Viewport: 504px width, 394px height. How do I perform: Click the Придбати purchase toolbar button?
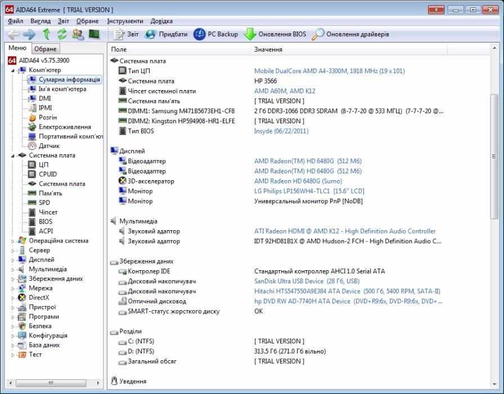click(x=166, y=34)
